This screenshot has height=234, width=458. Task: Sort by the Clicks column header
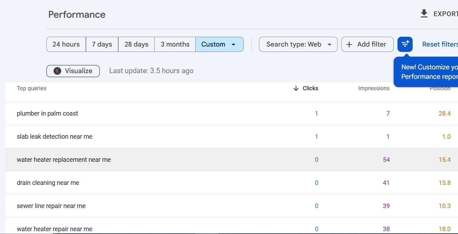coord(310,88)
